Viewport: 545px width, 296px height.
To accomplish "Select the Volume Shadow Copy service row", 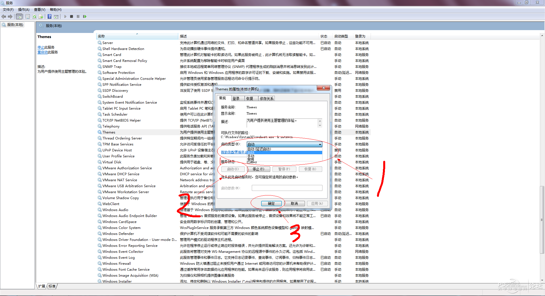I will click(234, 198).
